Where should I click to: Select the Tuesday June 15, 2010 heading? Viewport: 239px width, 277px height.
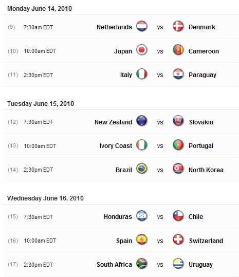[x=41, y=103]
